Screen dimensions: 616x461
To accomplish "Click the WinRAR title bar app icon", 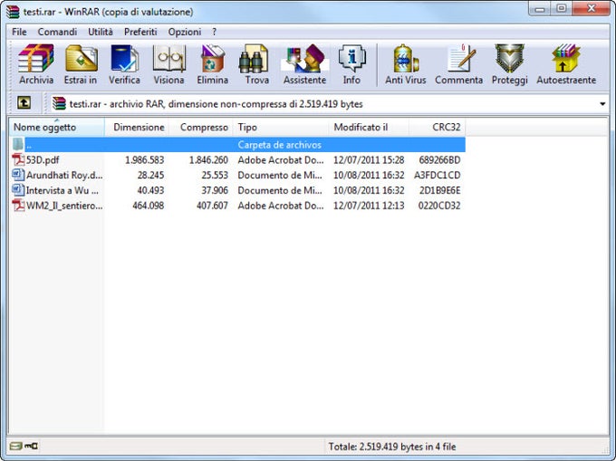I will click(13, 12).
